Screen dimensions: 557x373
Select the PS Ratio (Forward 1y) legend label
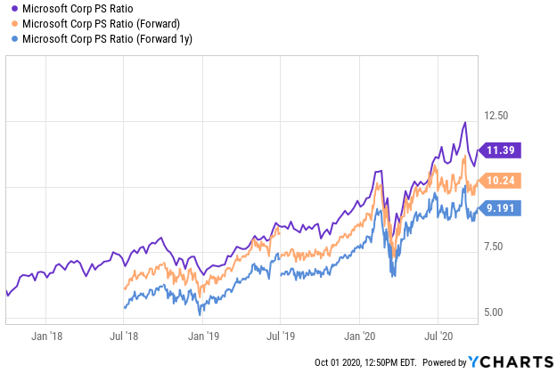pos(107,38)
